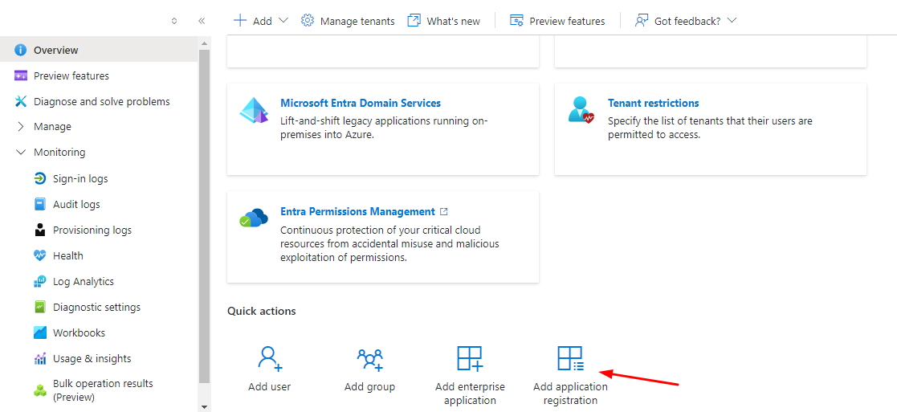Click the Manage tenants gear icon
Image resolution: width=897 pixels, height=412 pixels.
point(308,21)
